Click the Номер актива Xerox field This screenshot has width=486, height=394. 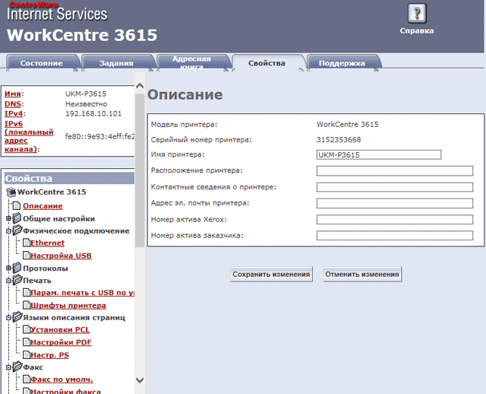[395, 220]
